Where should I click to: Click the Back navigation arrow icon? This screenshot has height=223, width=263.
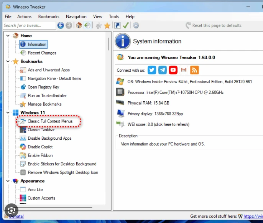61,25
